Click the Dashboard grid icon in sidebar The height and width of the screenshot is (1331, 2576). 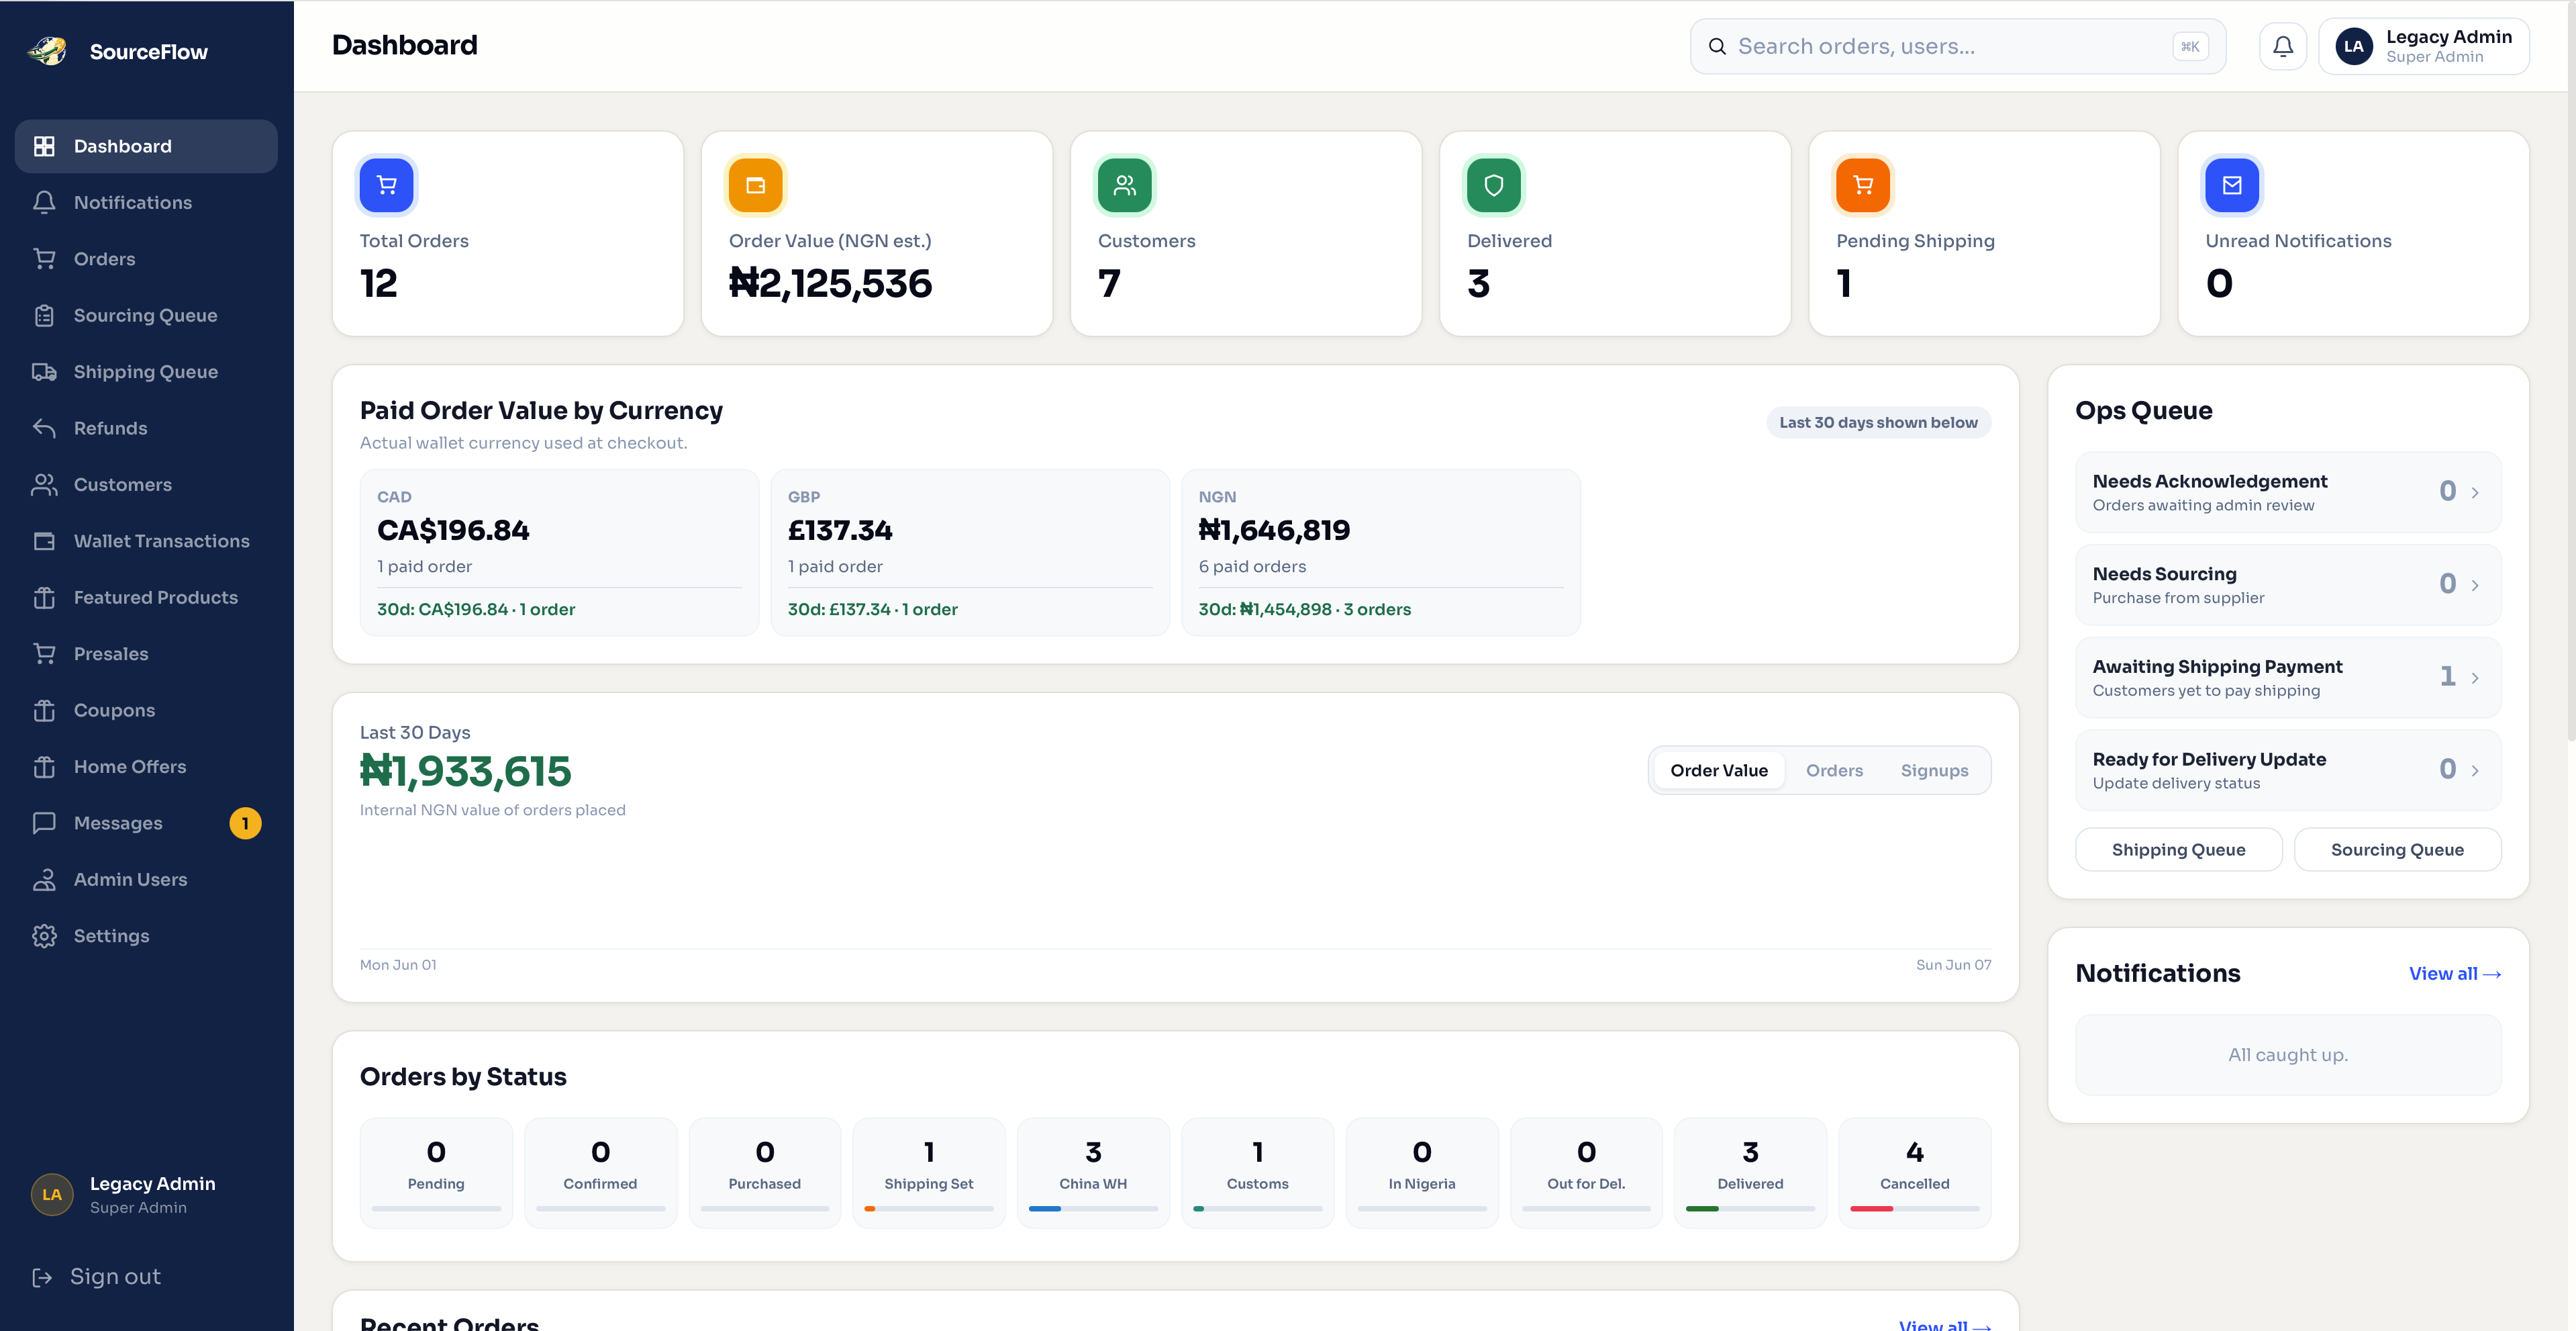[44, 146]
